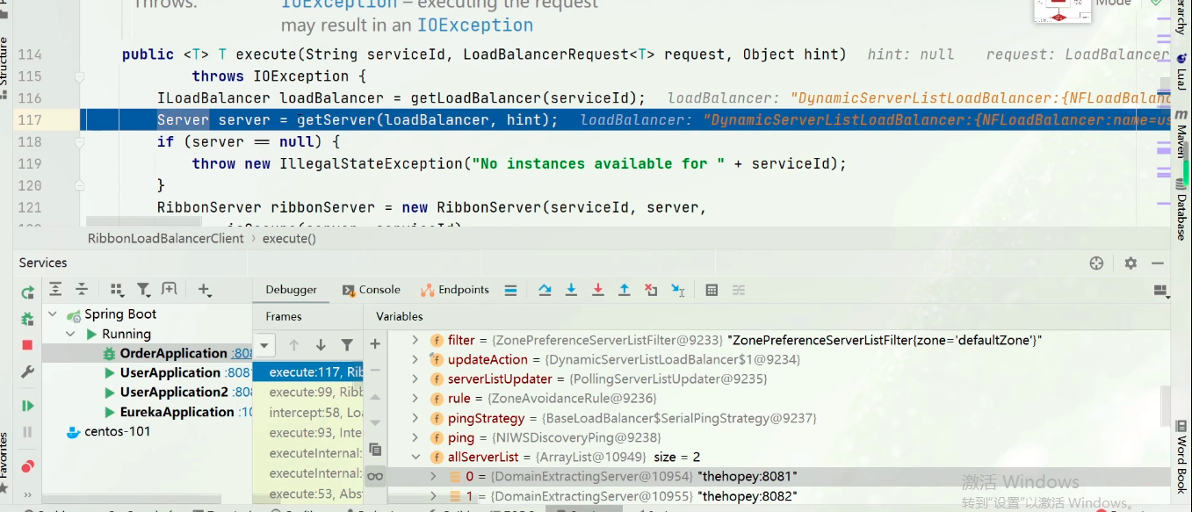Click the Step Over debugger icon
1192x512 pixels.
pos(545,290)
